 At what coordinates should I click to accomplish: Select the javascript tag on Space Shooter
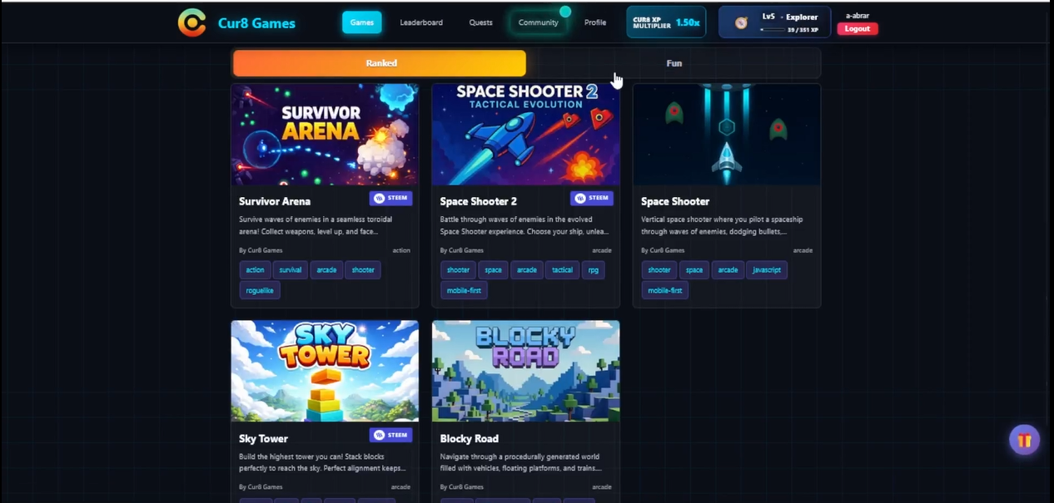[767, 269]
